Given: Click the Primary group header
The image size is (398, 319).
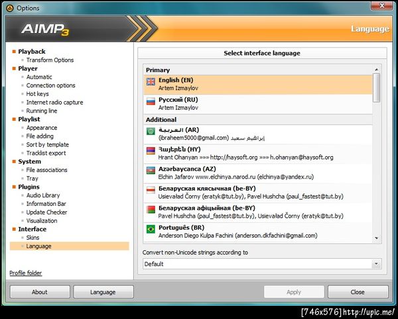Looking at the screenshot, I should coord(258,70).
